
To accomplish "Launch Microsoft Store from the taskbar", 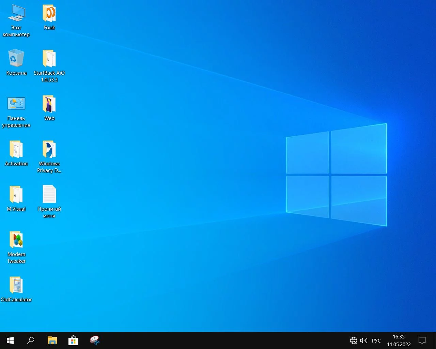I will tap(73, 340).
